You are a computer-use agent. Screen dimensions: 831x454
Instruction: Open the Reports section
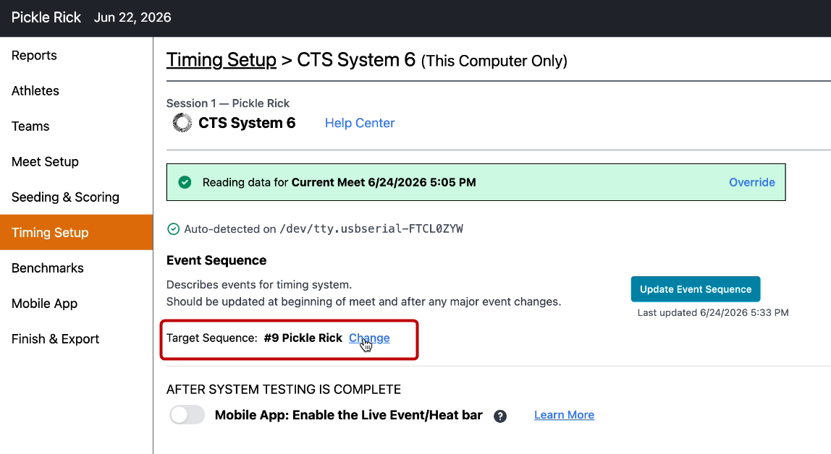pyautogui.click(x=76, y=55)
